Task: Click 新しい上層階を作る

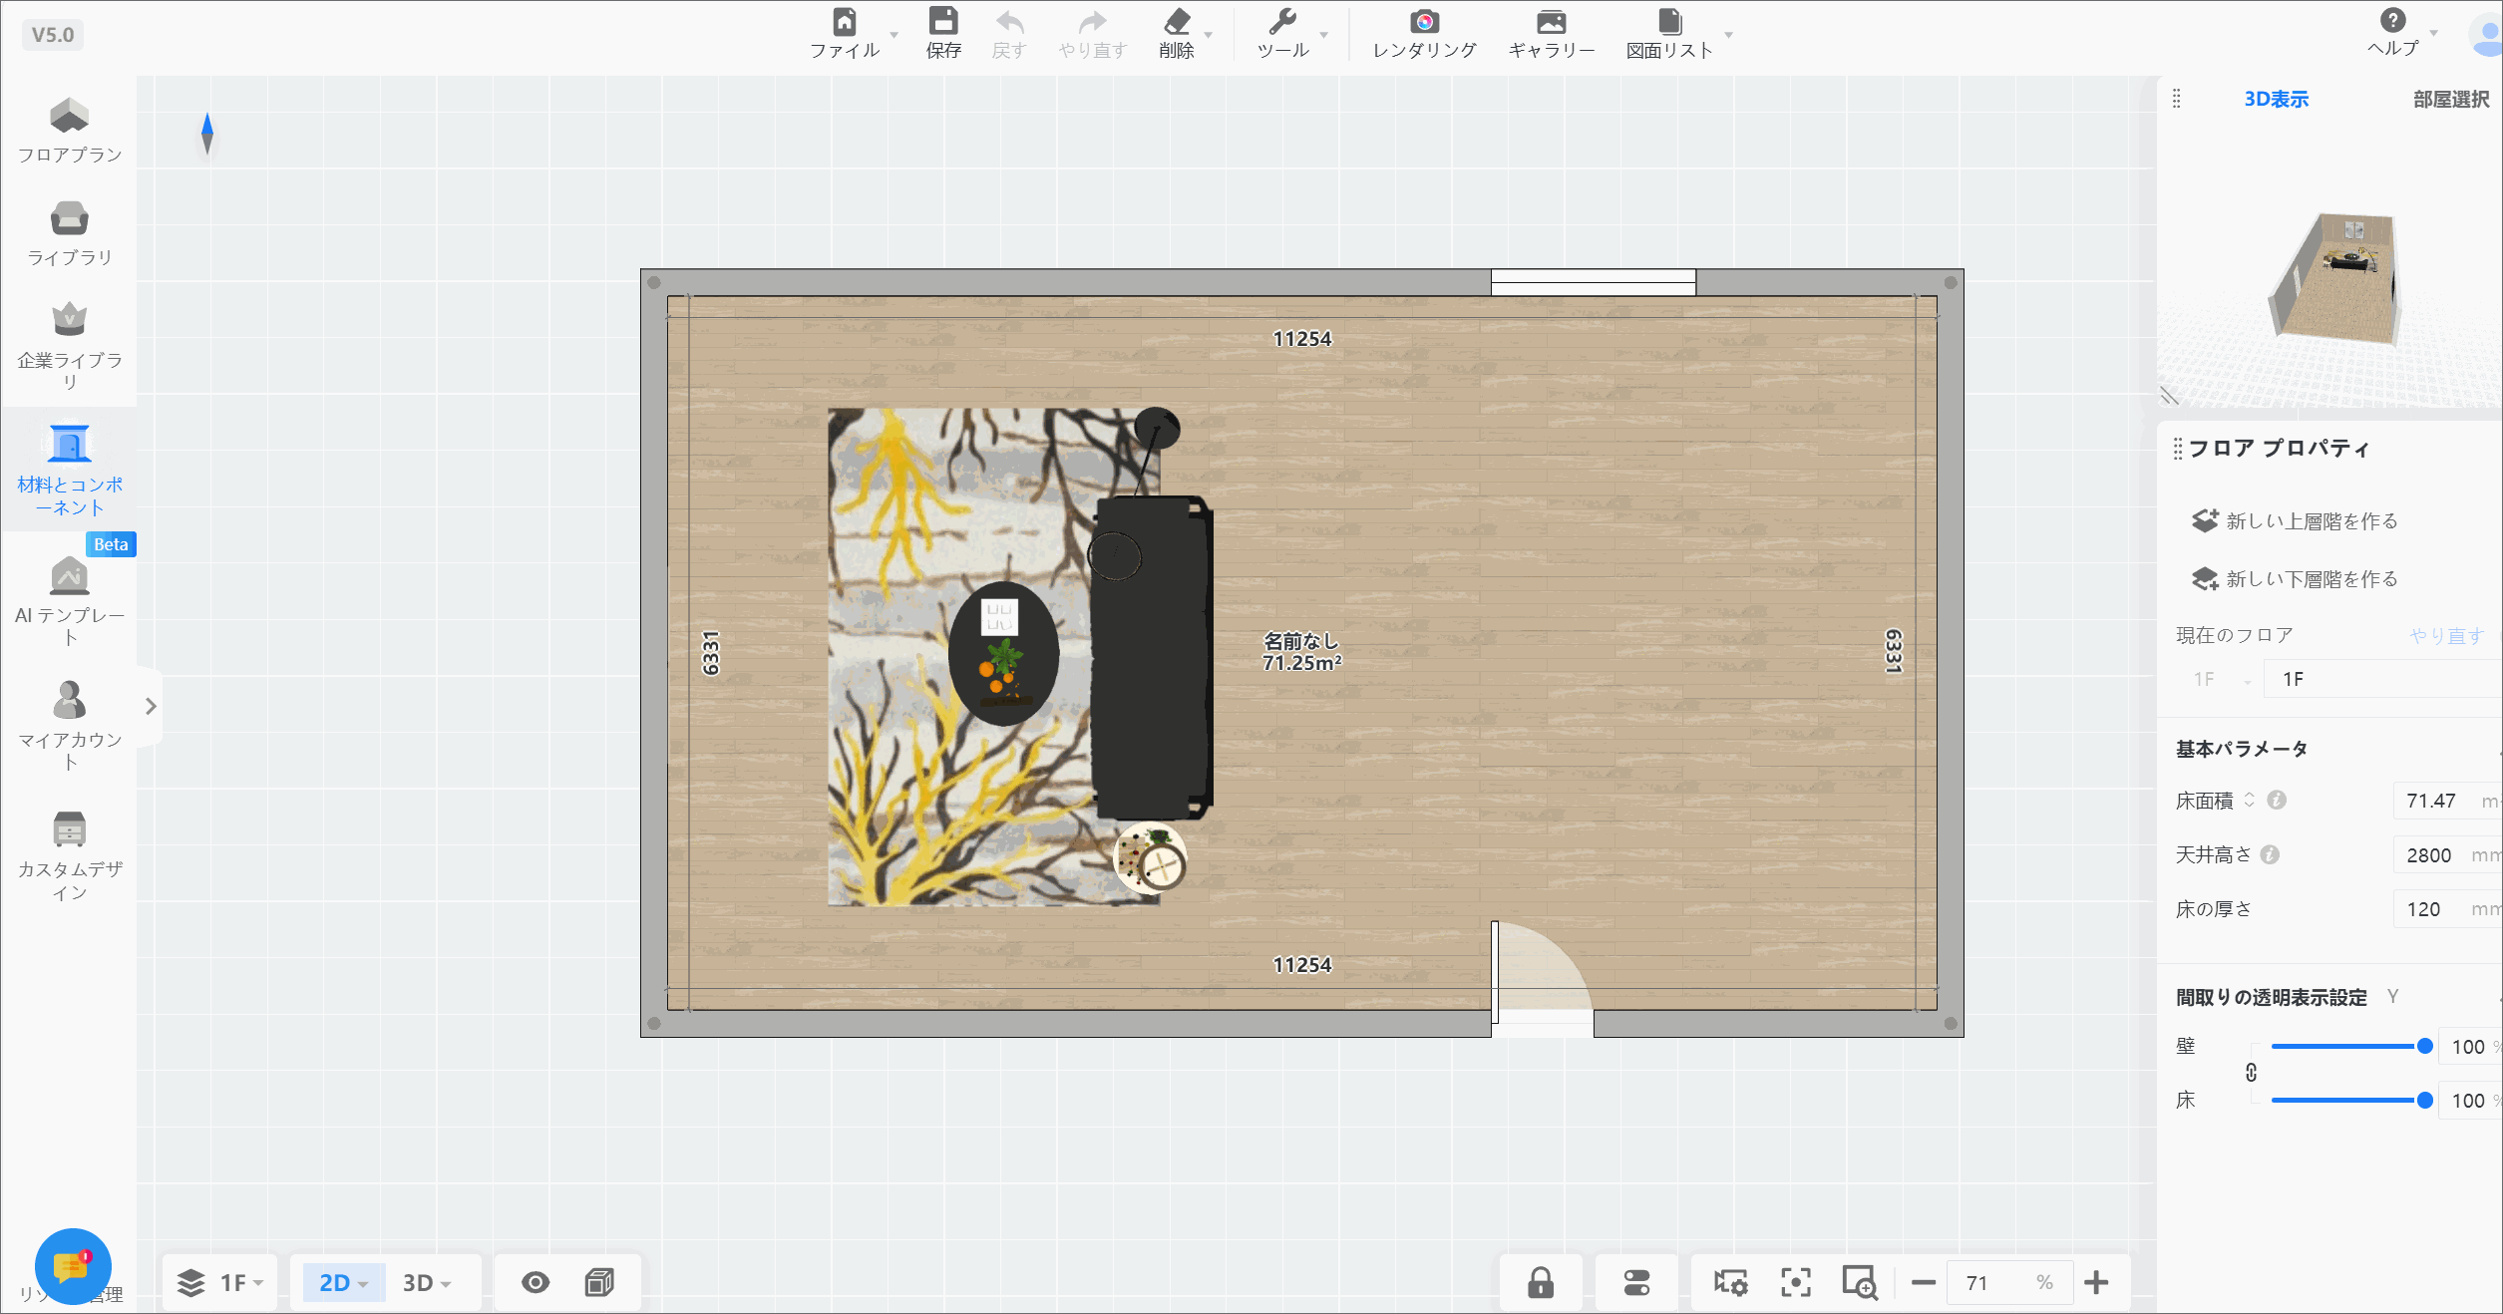Action: tap(2295, 520)
